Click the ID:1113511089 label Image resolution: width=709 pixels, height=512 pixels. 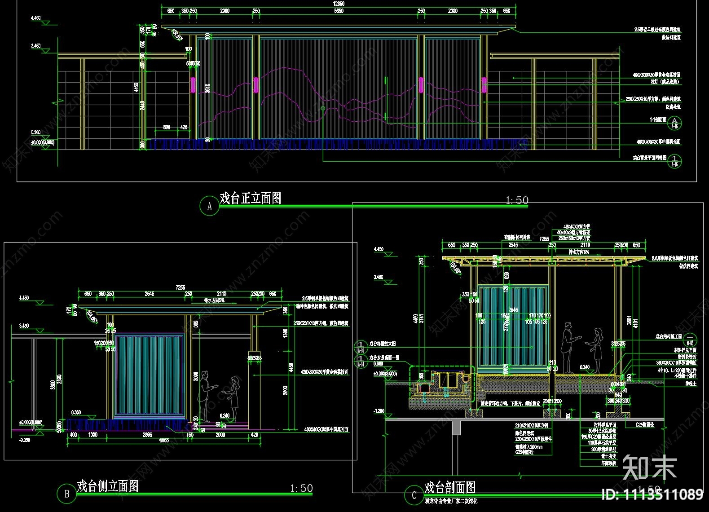[x=652, y=495]
